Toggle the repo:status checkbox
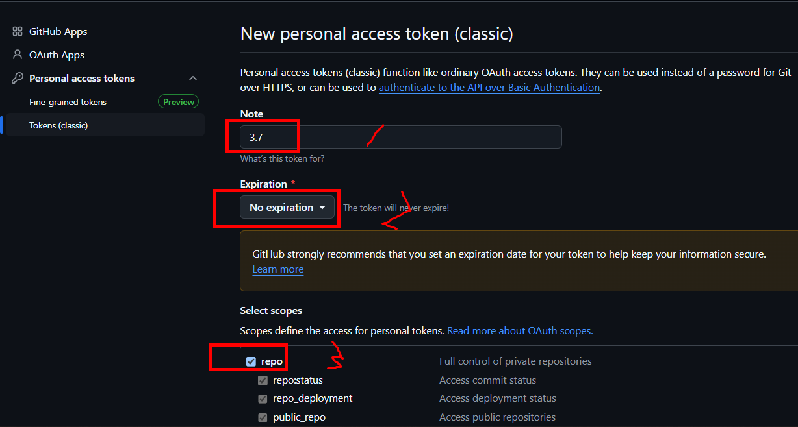This screenshot has width=798, height=427. click(263, 380)
